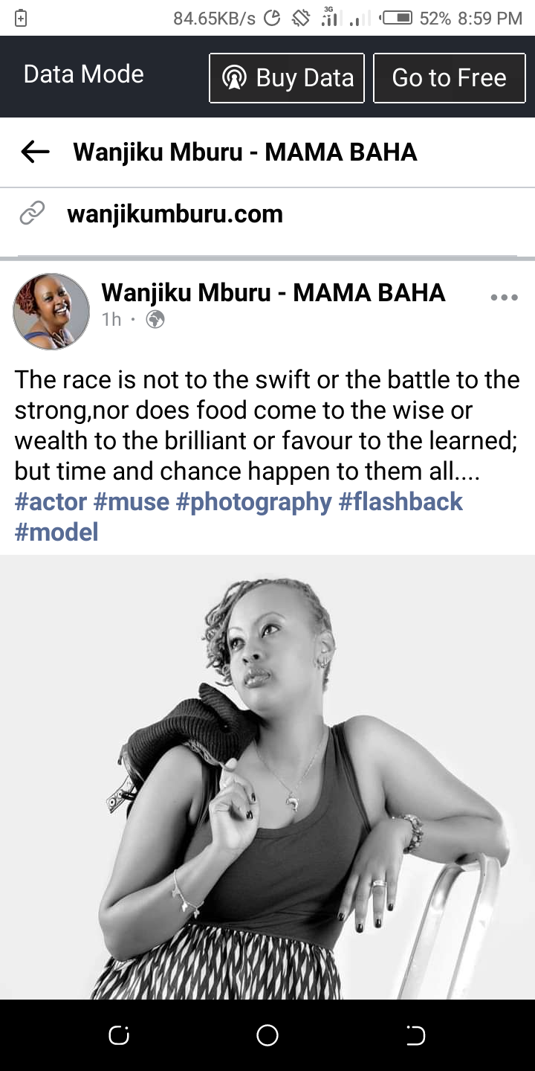Tap the battery status icon
The width and height of the screenshot is (535, 1071).
click(398, 18)
